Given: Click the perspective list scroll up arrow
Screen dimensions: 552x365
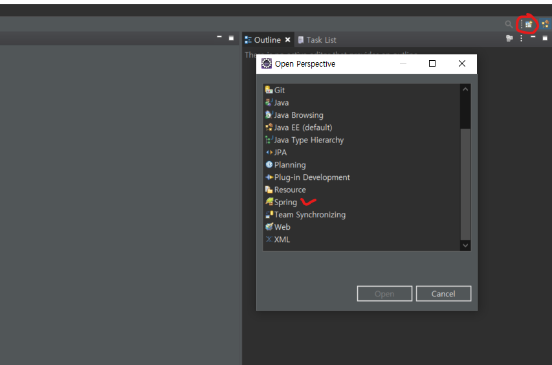Looking at the screenshot, I should pyautogui.click(x=465, y=89).
